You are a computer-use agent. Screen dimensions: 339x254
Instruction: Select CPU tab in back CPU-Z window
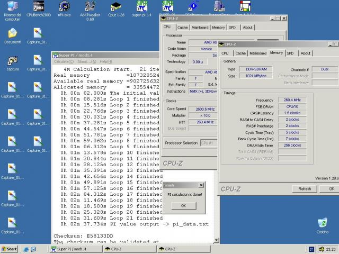167,27
